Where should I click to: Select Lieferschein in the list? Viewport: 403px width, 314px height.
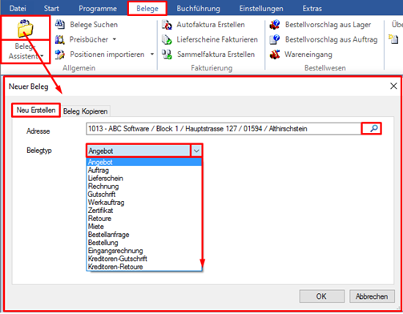pos(144,178)
